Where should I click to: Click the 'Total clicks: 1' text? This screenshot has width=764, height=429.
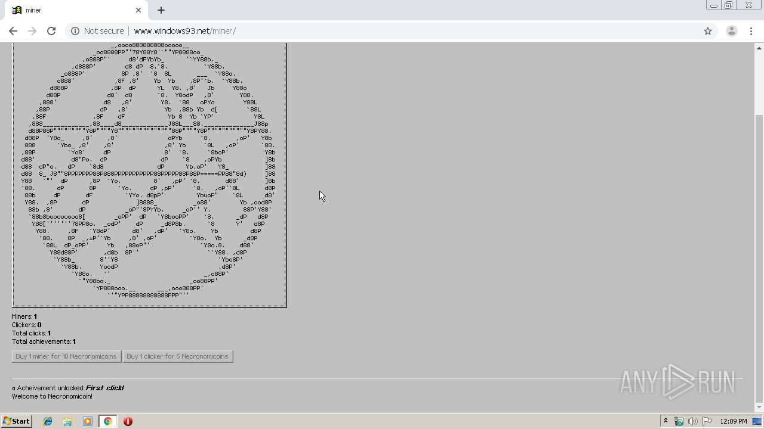coord(31,333)
